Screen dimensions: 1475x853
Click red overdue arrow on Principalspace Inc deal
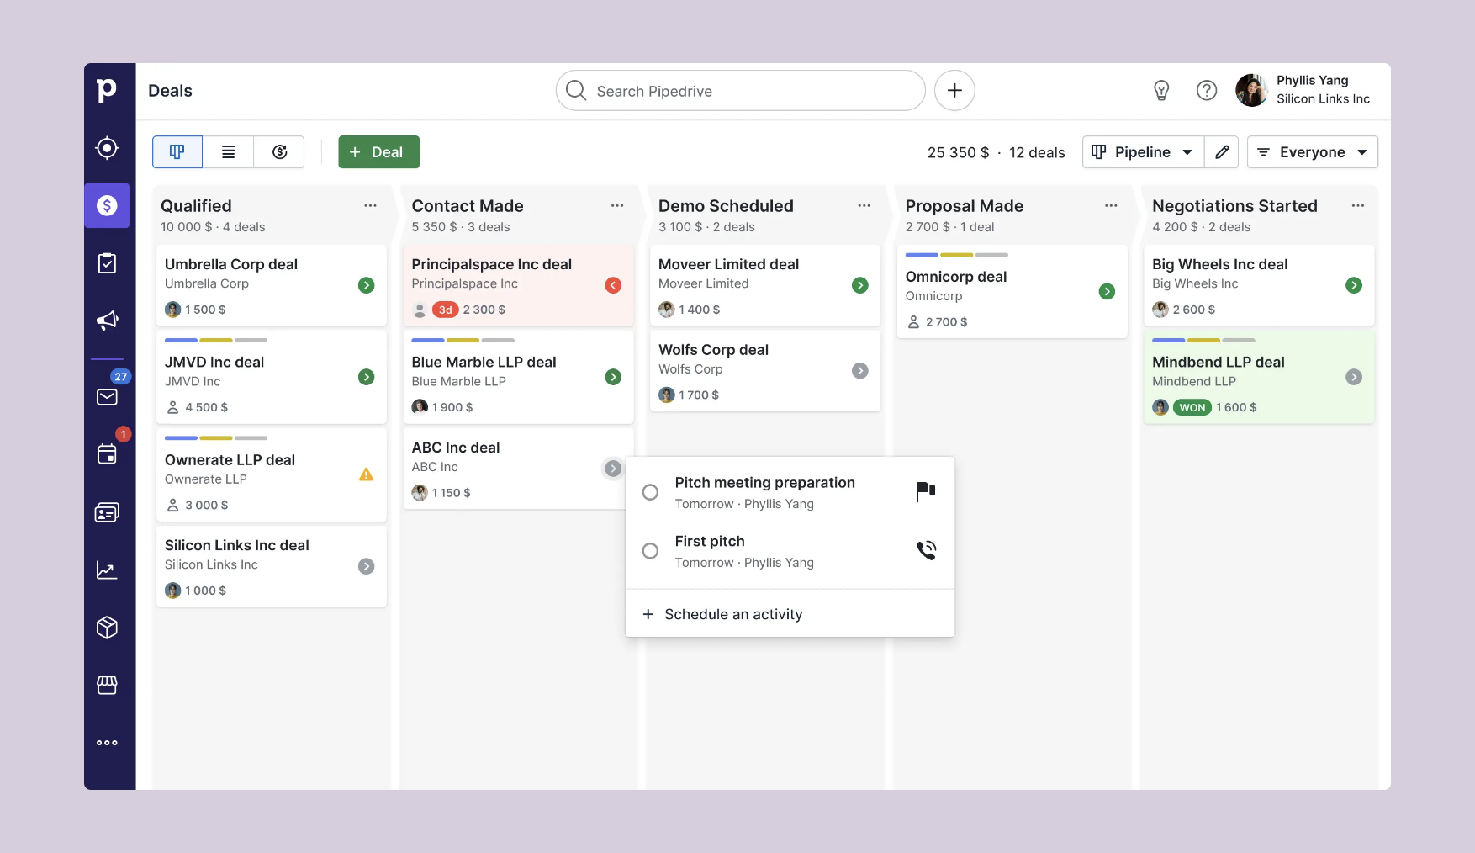tap(613, 285)
